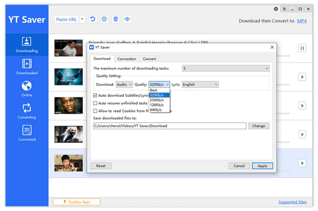
Task: Select the Friends Joey video thumbnail
Action: [x=68, y=48]
